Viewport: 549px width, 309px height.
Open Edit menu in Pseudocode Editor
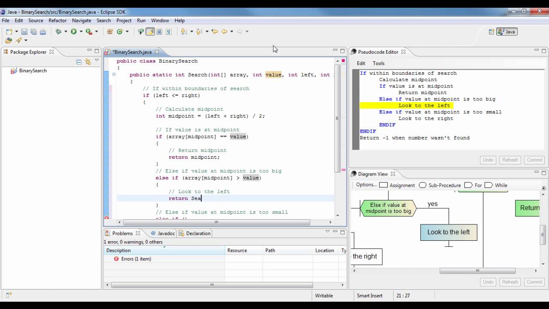[x=361, y=63]
